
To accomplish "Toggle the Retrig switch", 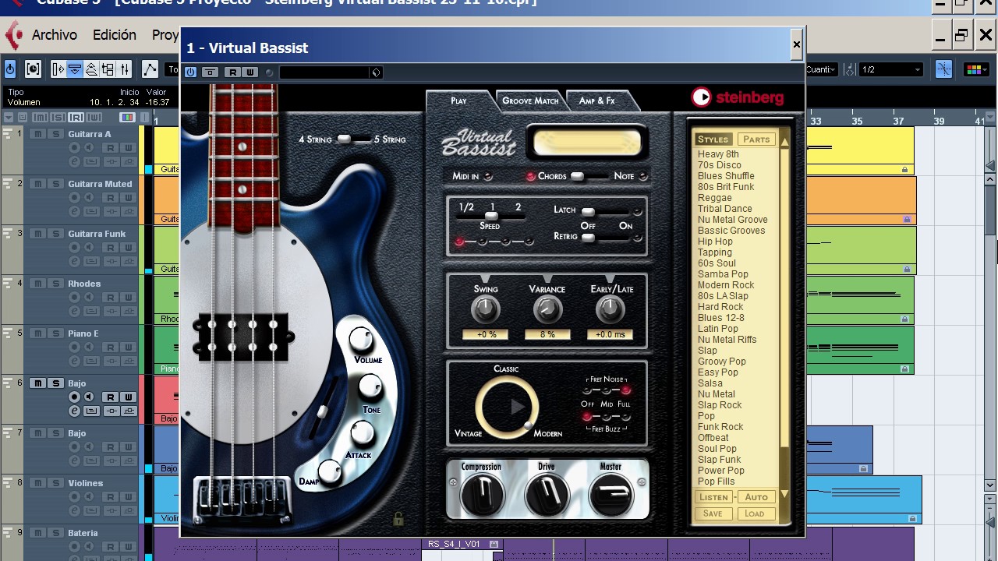I will click(x=607, y=238).
